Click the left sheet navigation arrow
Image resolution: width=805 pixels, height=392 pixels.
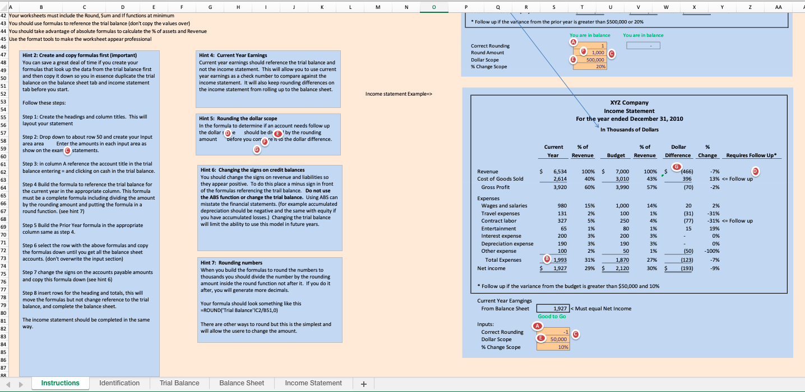click(x=8, y=384)
